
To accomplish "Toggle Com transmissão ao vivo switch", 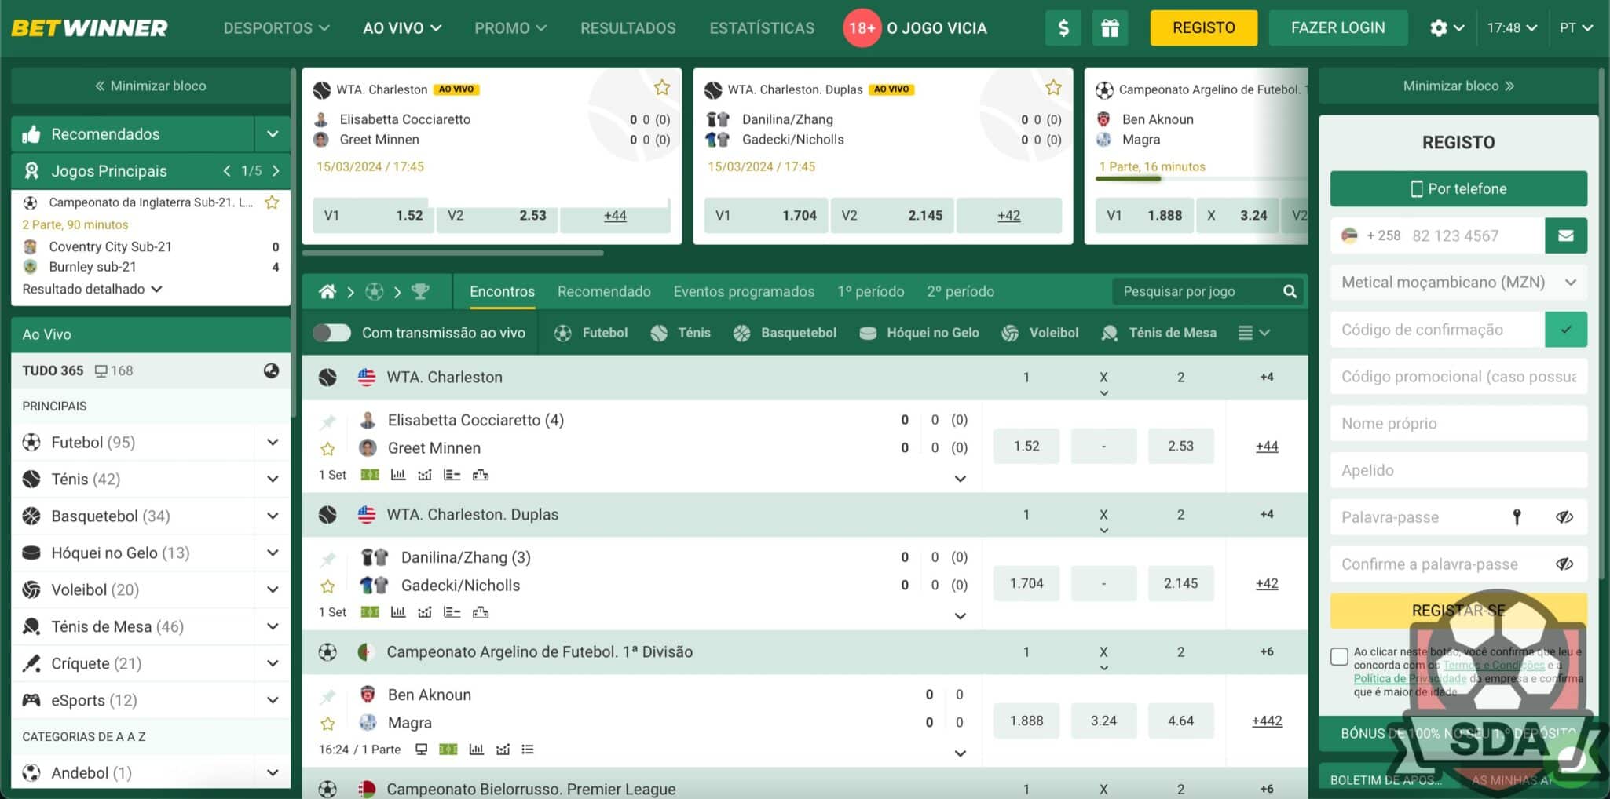I will [x=332, y=333].
